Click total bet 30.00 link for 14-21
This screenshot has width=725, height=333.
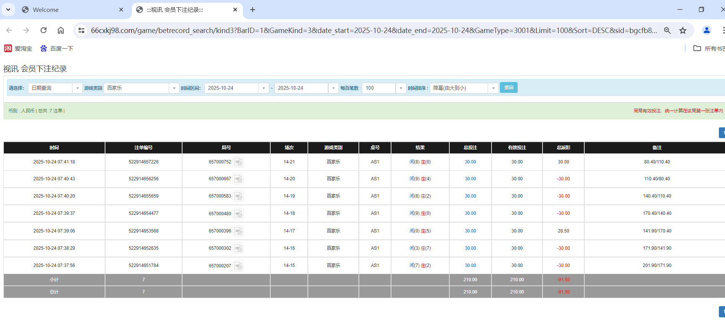470,162
